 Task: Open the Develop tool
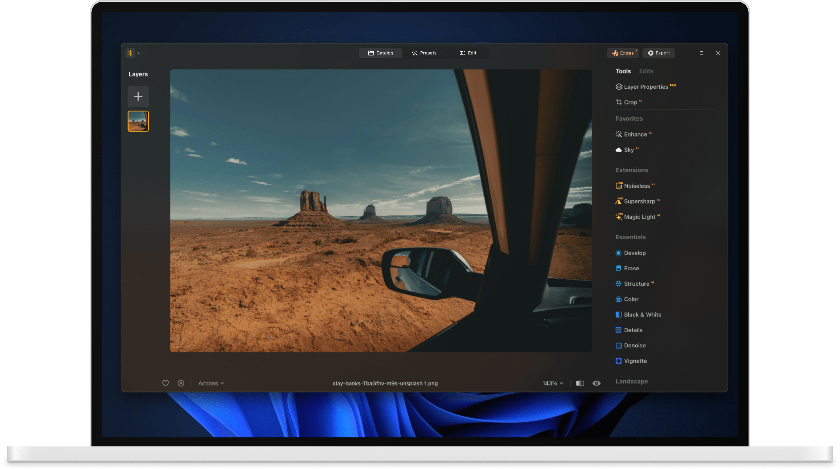point(635,253)
